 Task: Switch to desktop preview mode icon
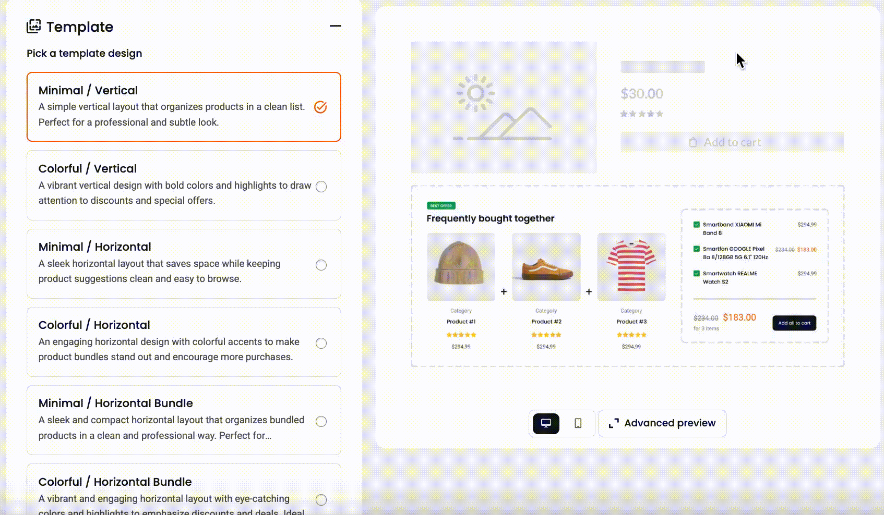[x=546, y=423]
